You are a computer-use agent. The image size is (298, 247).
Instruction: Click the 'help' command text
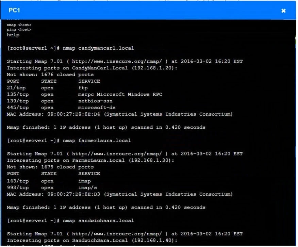pos(13,35)
